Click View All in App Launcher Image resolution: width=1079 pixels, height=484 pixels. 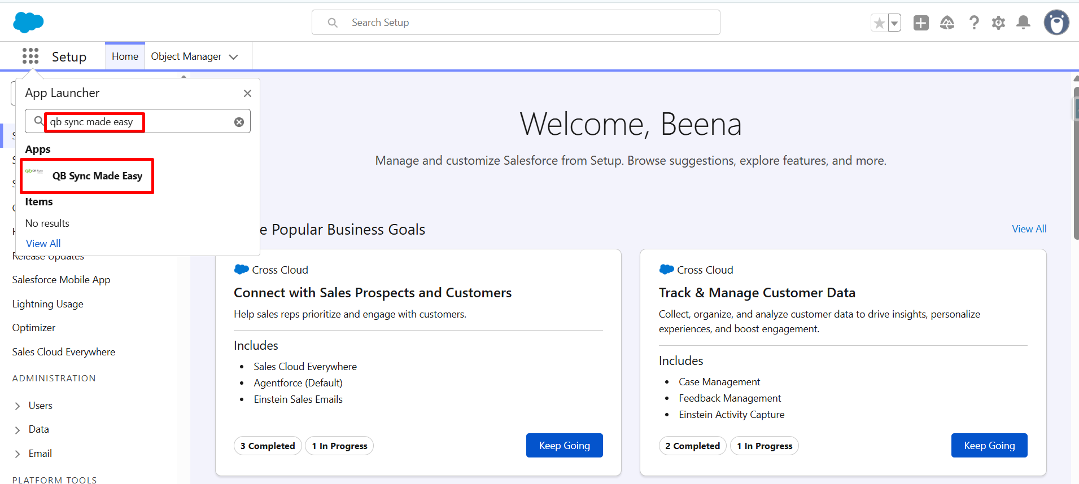(43, 244)
